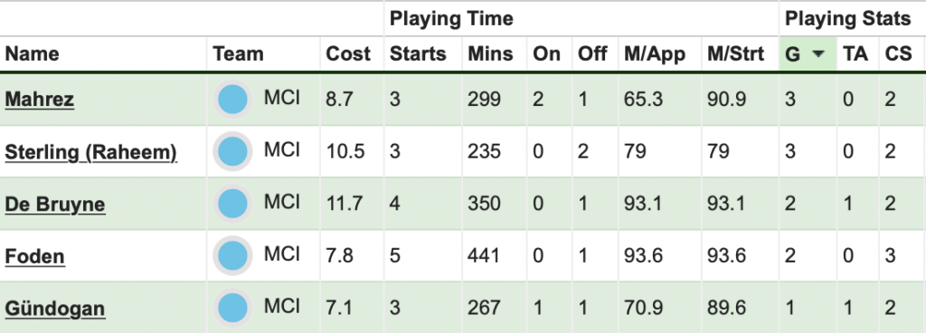The width and height of the screenshot is (926, 333).
Task: Toggle the sort arrow beside the G column
Action: [x=817, y=54]
